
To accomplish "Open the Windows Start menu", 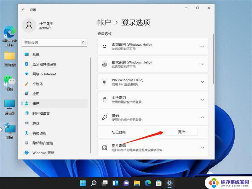I will point(83,183).
